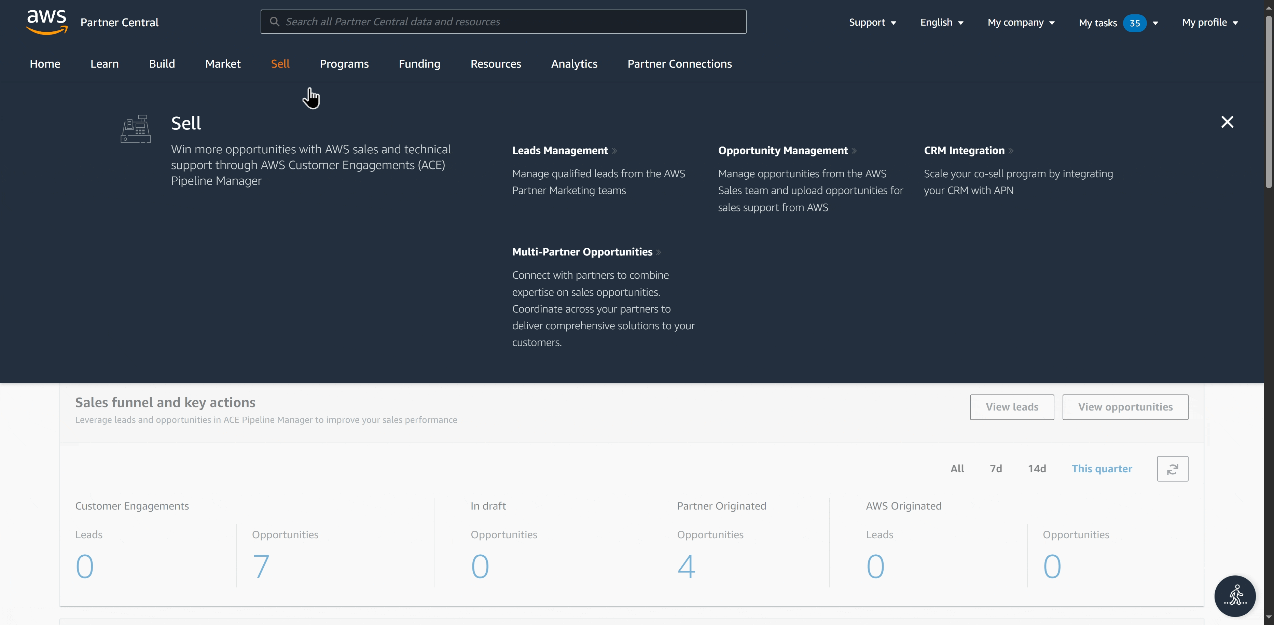Select the 14d time filter
The width and height of the screenshot is (1274, 625).
[1037, 469]
